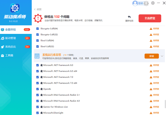
Task: Click warning triangle for libcrypto-3.dll(64)
Action: (151, 29)
